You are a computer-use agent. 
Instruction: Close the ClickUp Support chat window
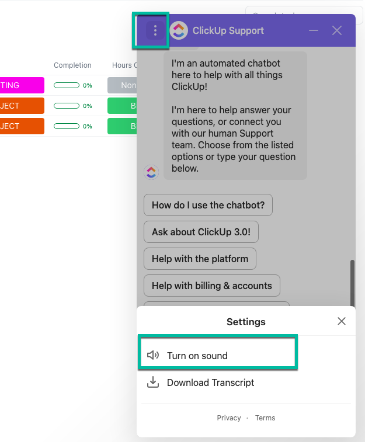click(x=337, y=31)
